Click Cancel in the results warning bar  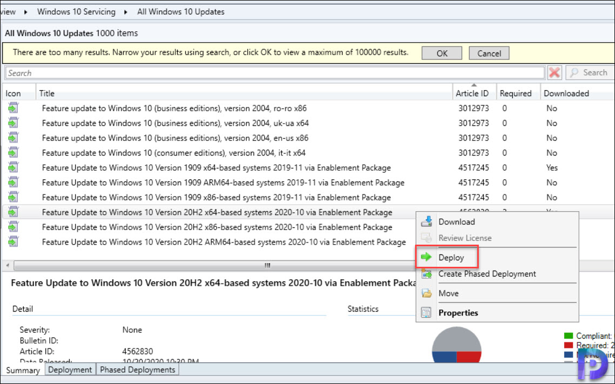coord(489,53)
